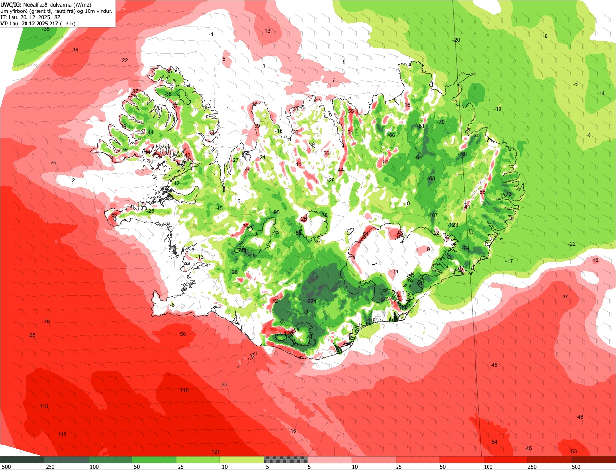Click the '-74' value in southeast Iceland
This screenshot has height=470, width=616.
(465, 248)
